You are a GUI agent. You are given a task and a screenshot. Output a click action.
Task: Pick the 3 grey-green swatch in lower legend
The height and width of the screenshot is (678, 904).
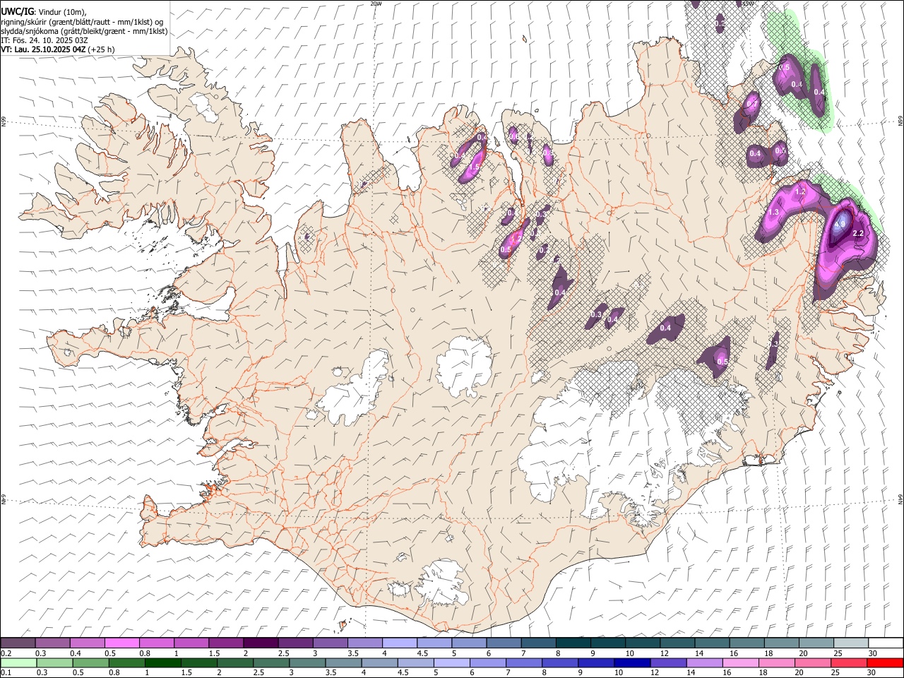click(x=307, y=662)
